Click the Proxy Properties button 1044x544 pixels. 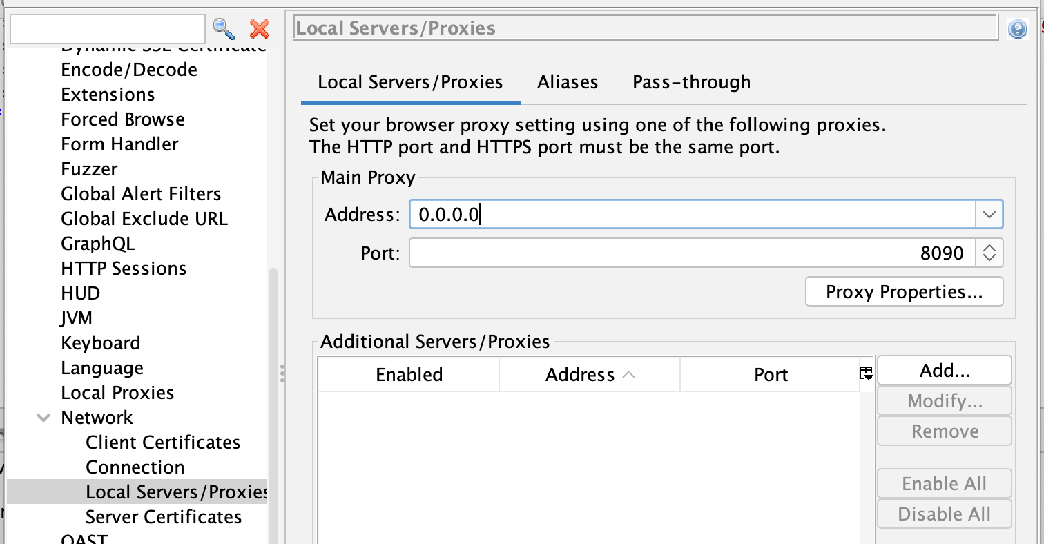[x=904, y=292]
